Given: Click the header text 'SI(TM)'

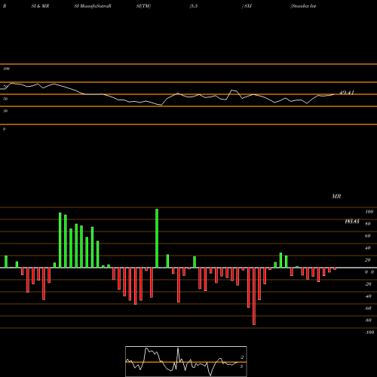Looking at the screenshot, I should (x=143, y=6).
